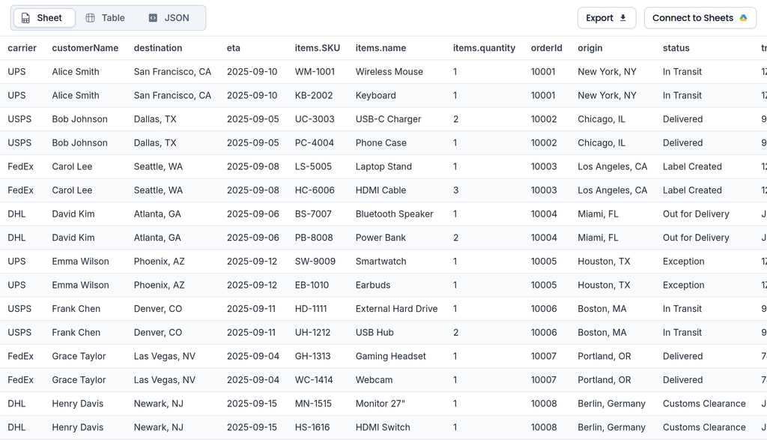The width and height of the screenshot is (767, 440).
Task: Click the Table tab's grid icon
Action: pos(90,18)
